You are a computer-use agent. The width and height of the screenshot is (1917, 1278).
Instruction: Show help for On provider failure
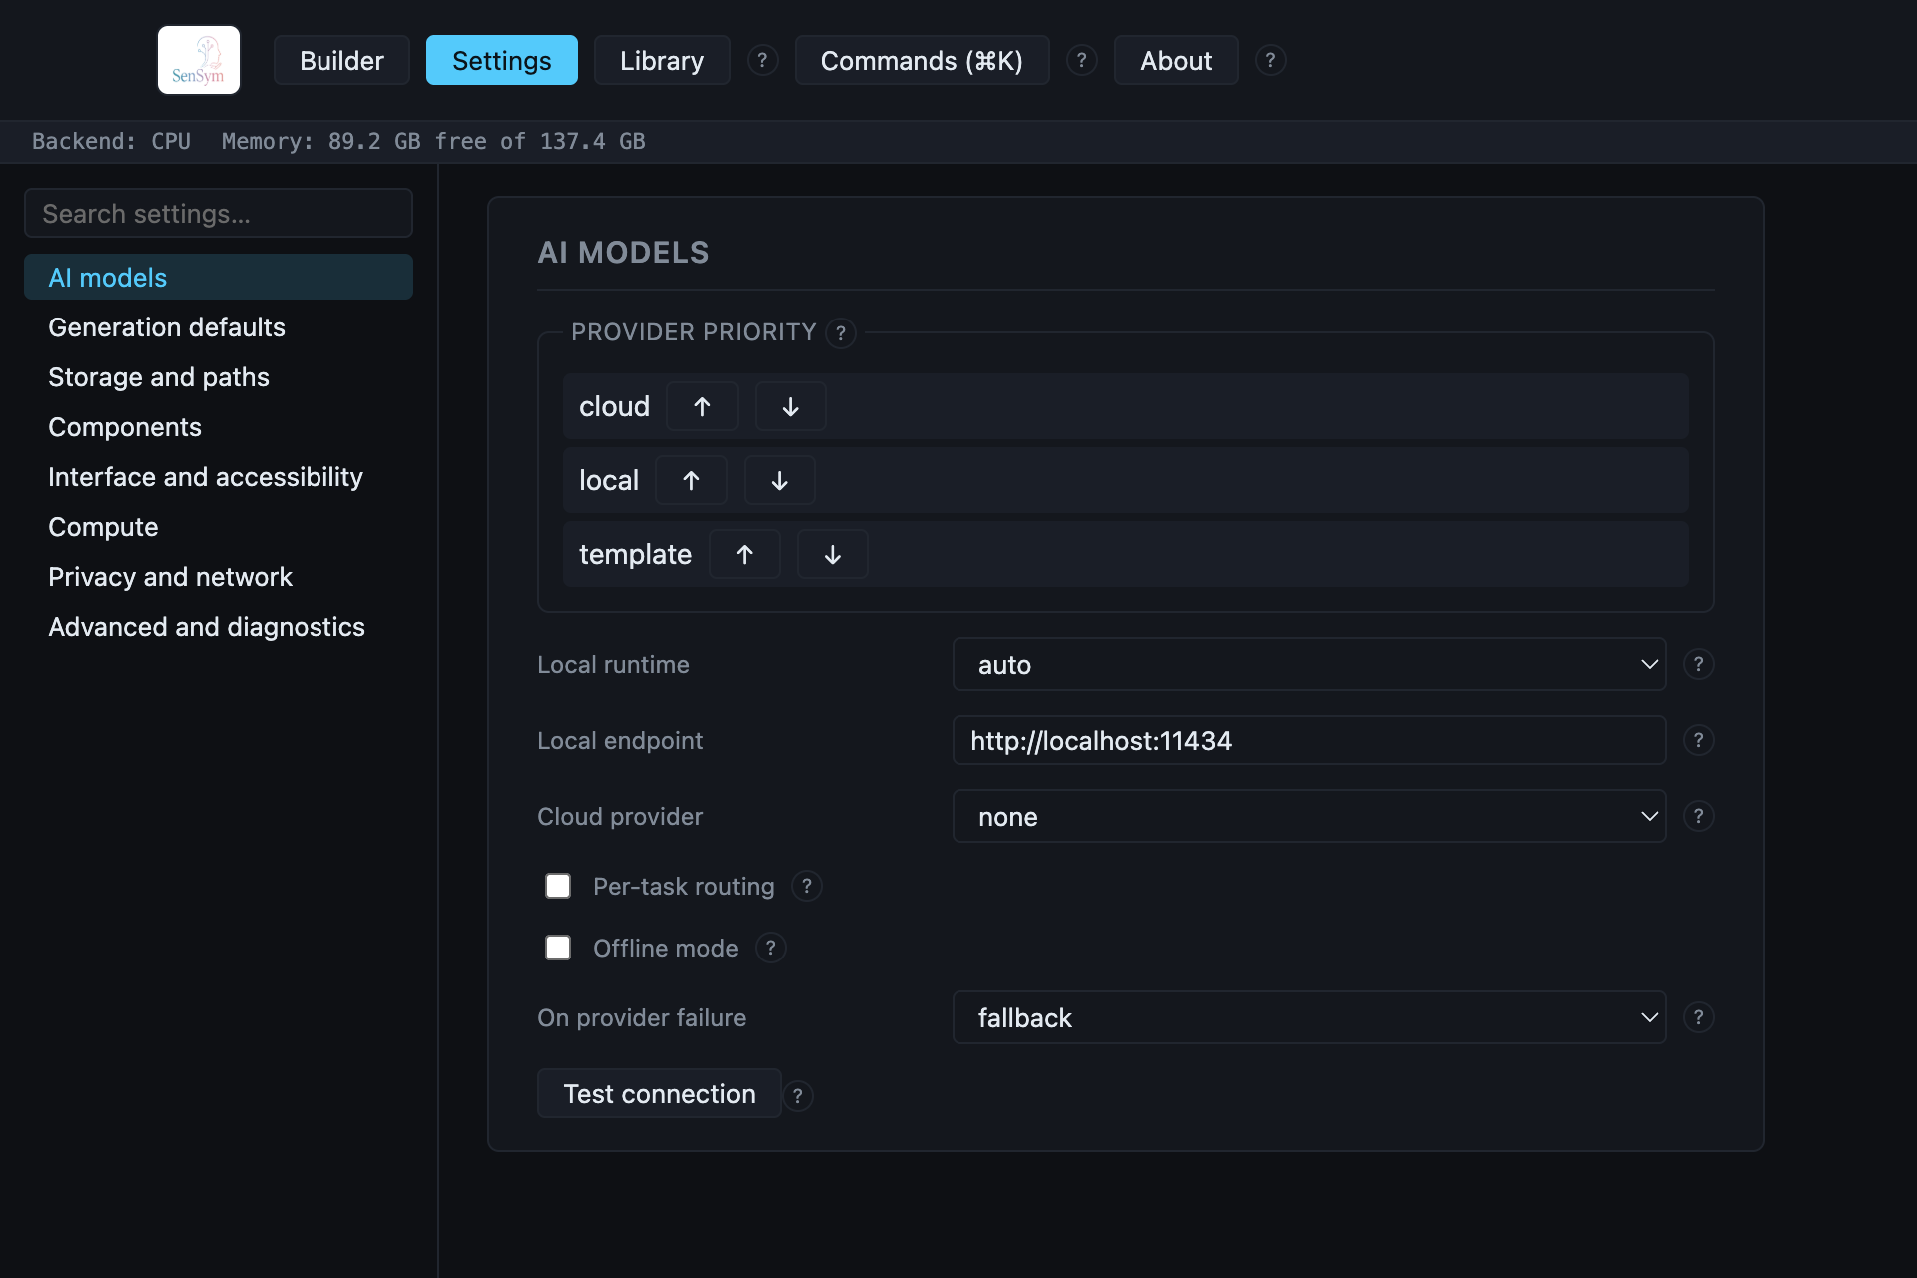point(1698,1017)
